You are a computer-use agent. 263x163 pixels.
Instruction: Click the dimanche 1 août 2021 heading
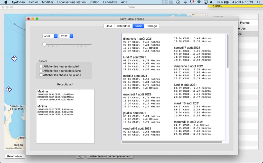[138, 39]
